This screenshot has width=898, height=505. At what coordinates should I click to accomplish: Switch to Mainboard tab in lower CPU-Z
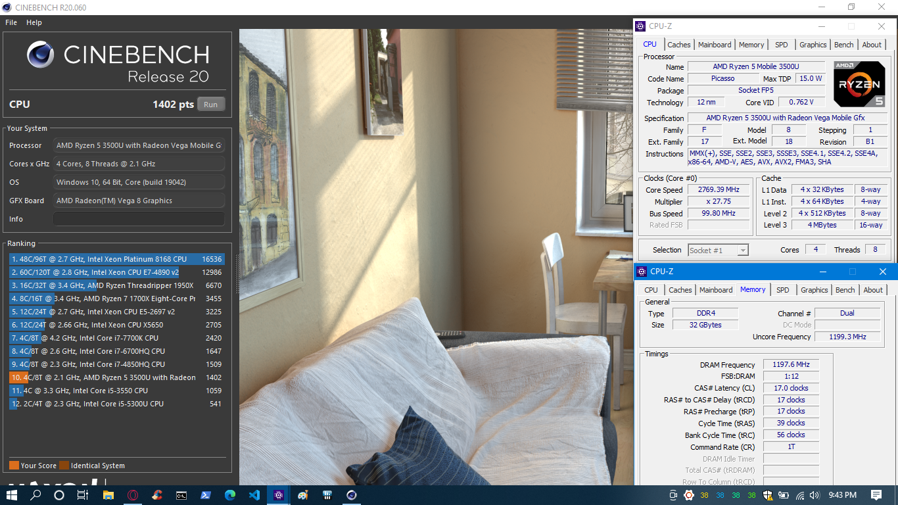pyautogui.click(x=716, y=290)
